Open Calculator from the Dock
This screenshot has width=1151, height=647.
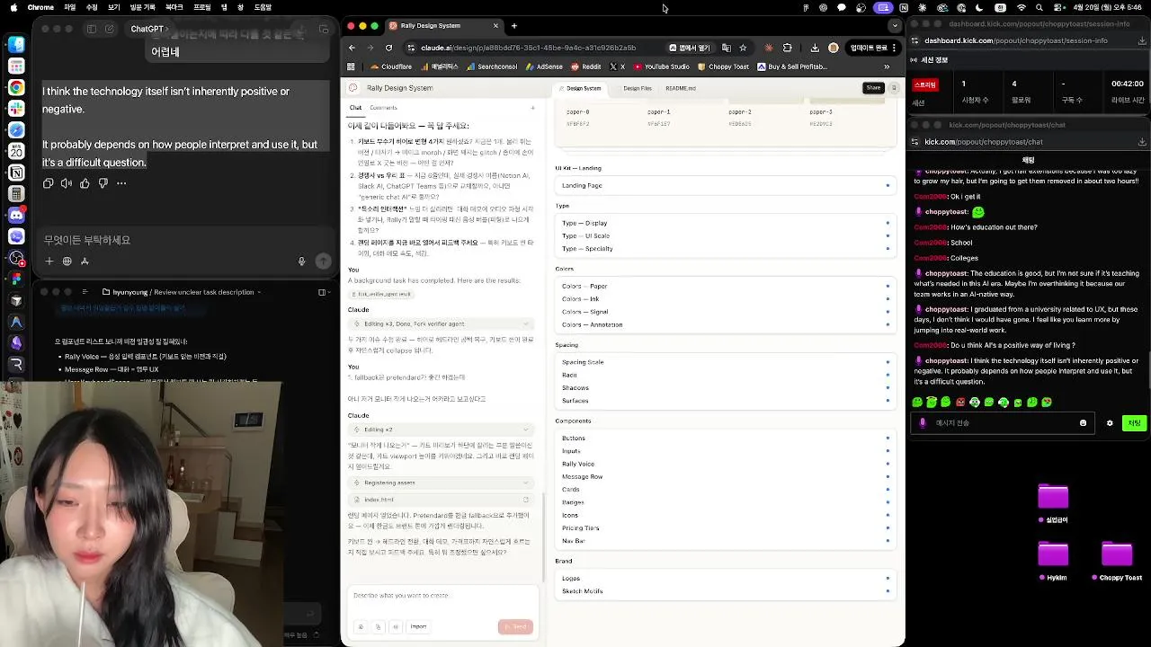[16, 193]
